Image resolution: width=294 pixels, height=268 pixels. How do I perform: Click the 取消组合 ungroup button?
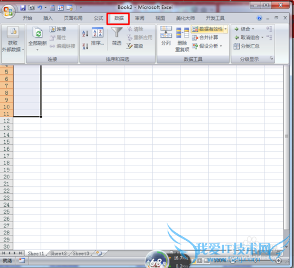(x=247, y=38)
